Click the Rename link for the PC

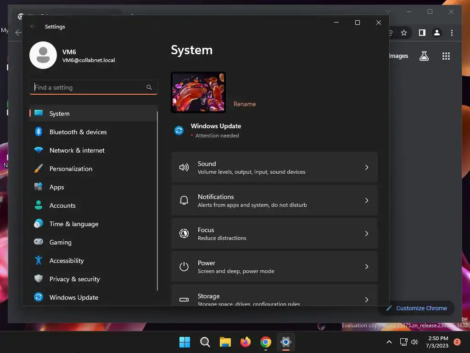[245, 104]
